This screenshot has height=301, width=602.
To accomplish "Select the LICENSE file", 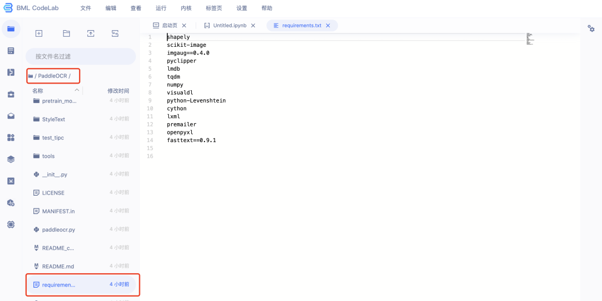I will click(x=81, y=193).
